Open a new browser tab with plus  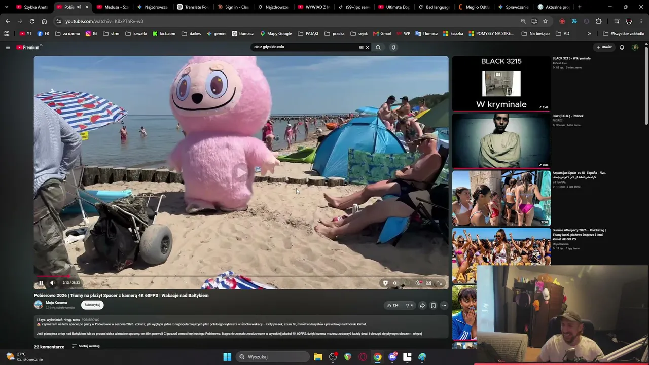(580, 7)
